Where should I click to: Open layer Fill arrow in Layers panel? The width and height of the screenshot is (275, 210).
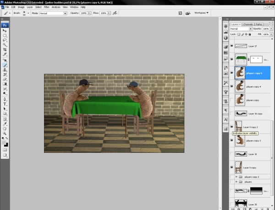click(x=271, y=34)
